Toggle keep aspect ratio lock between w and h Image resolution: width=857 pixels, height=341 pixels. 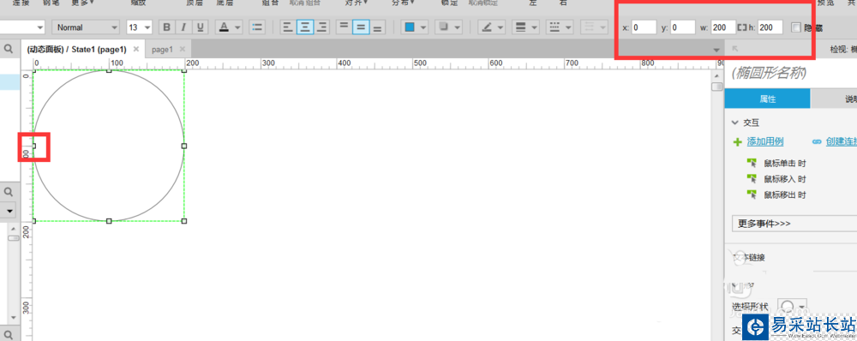(x=741, y=27)
